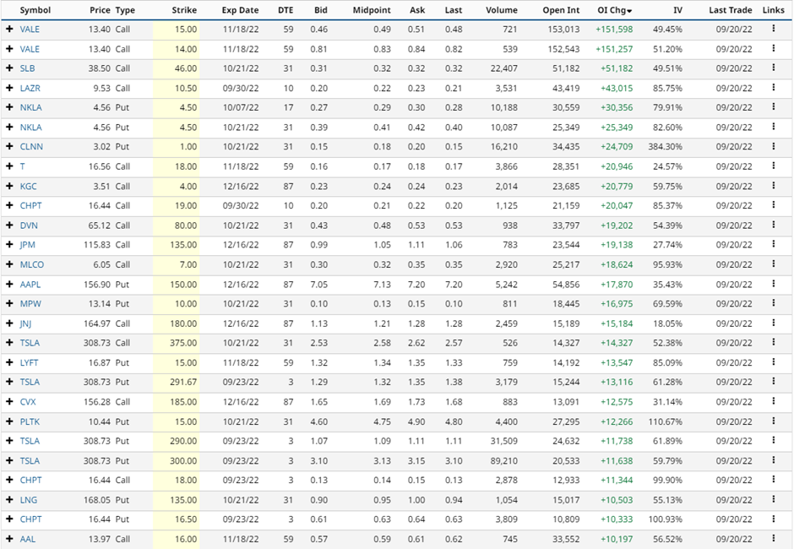Click the +151,598 OI change value
Screen dimensions: 794x549
[614, 30]
